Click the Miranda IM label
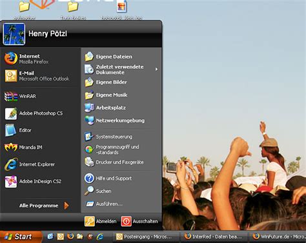 click(x=30, y=148)
